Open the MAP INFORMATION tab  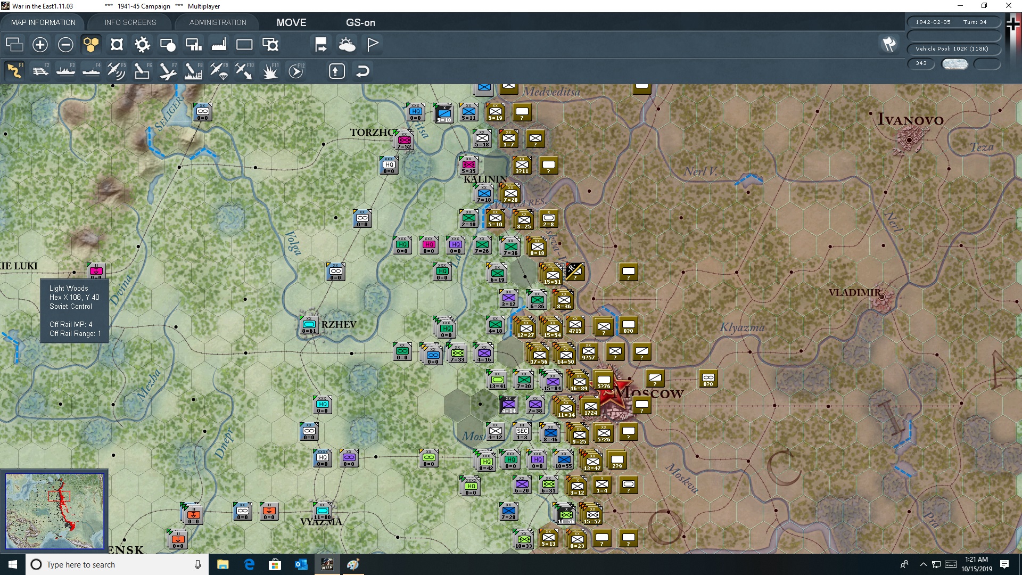43,22
